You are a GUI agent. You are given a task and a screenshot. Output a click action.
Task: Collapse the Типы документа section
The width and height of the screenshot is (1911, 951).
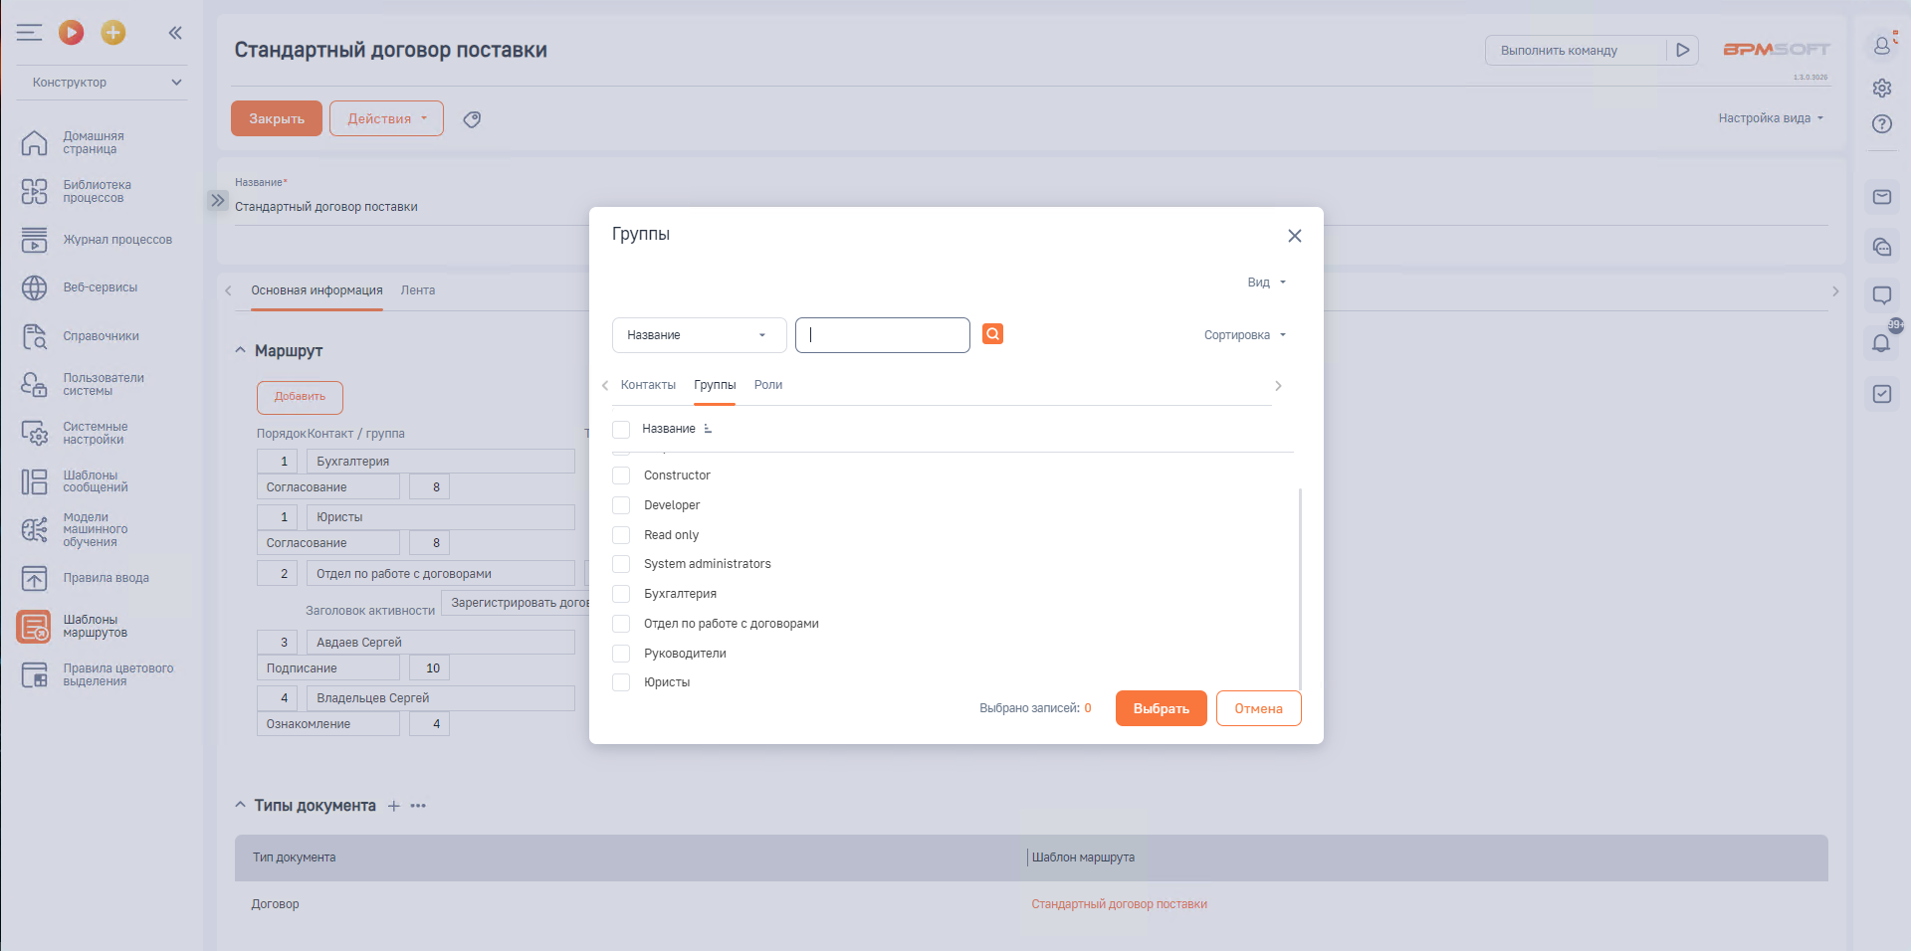(240, 805)
